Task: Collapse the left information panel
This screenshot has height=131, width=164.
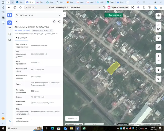Action: [x=65, y=15]
